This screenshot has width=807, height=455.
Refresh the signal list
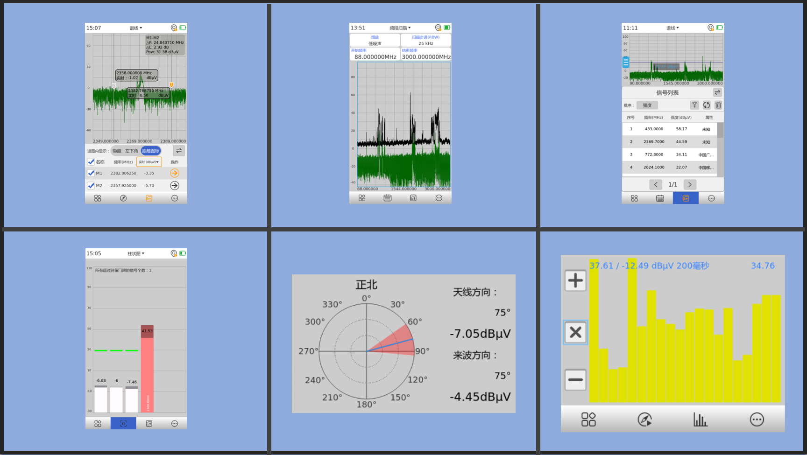pyautogui.click(x=707, y=105)
